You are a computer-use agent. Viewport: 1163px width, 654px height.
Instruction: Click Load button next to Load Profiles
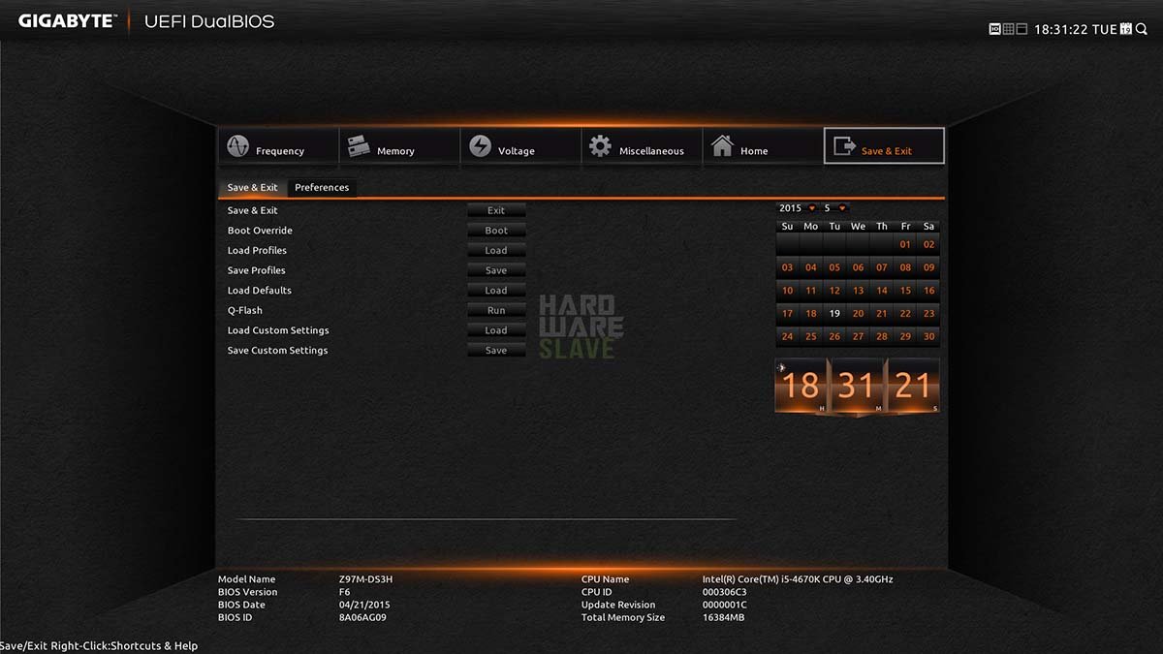tap(496, 251)
